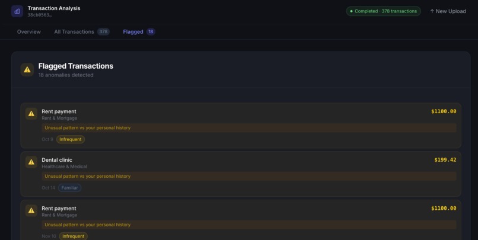This screenshot has height=240, width=478.
Task: Click the Oct 14 date label
Action: 48,188
